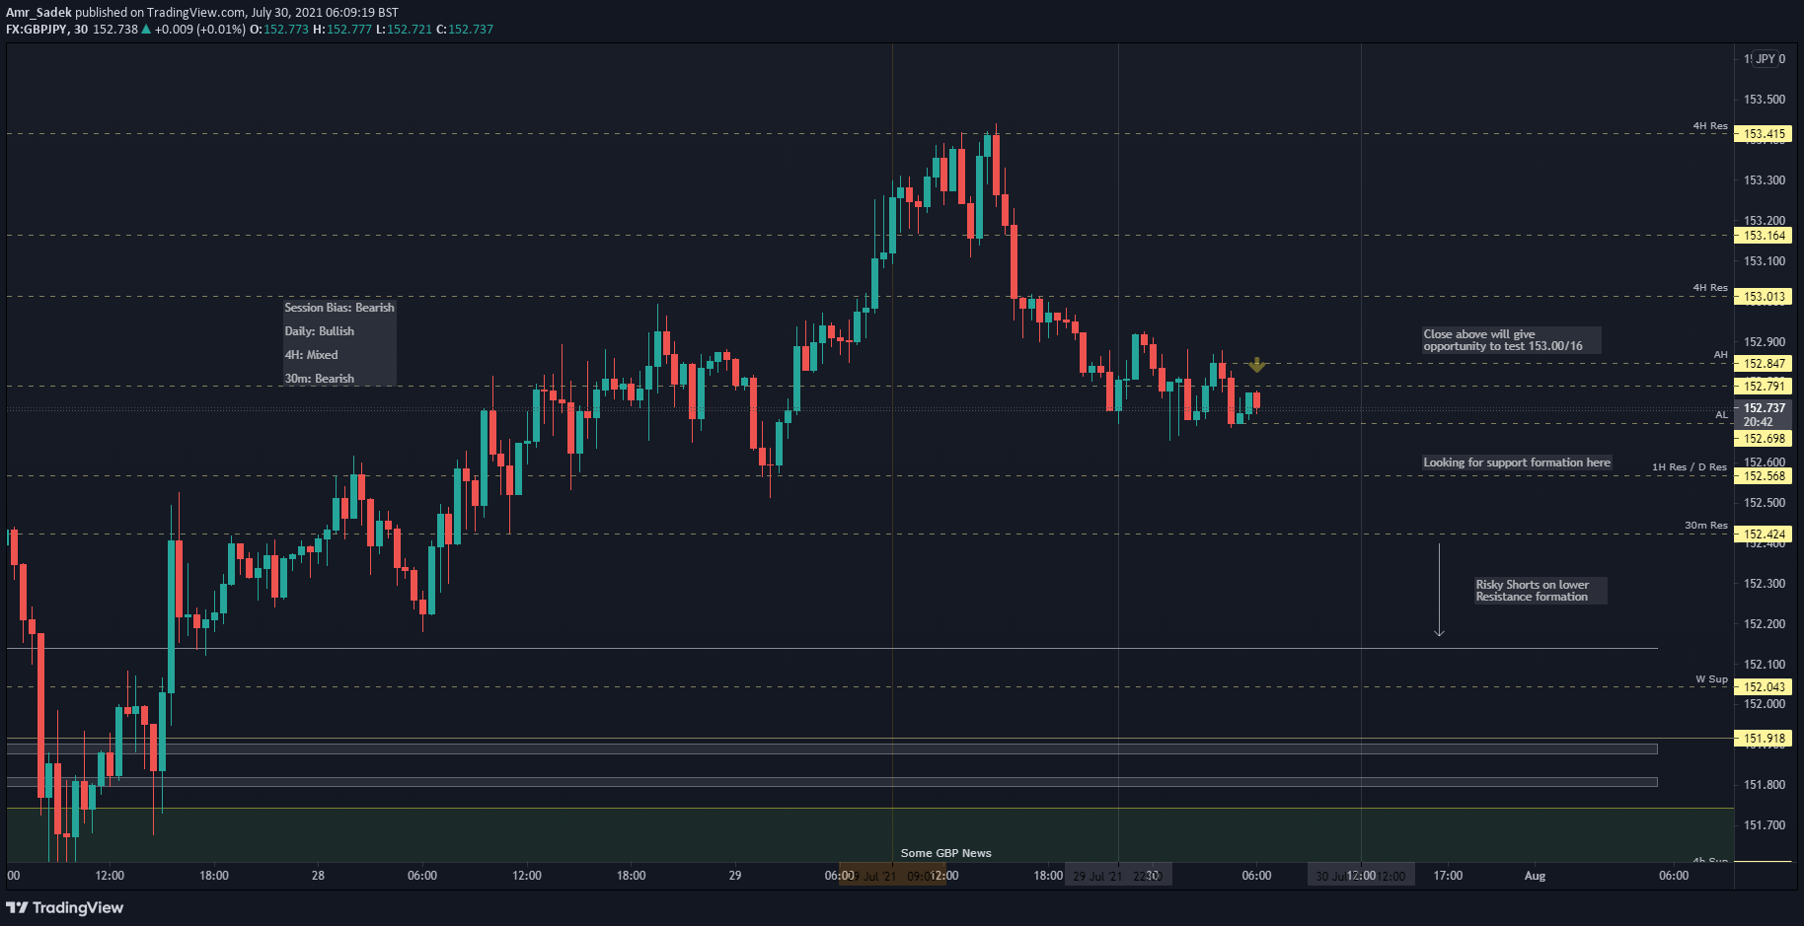The image size is (1804, 926).
Task: Click the 'Close above will give opportunity' annotation
Action: click(1511, 340)
